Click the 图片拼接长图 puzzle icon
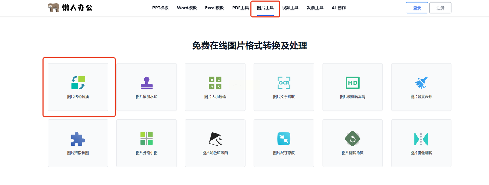 tap(78, 139)
